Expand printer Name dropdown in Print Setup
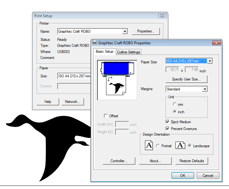229x189 pixels. pos(125,31)
